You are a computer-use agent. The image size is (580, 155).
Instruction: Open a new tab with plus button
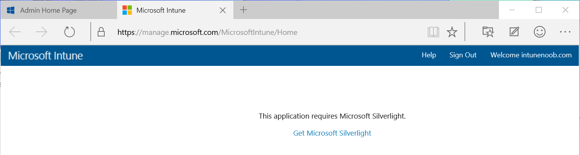tap(243, 10)
